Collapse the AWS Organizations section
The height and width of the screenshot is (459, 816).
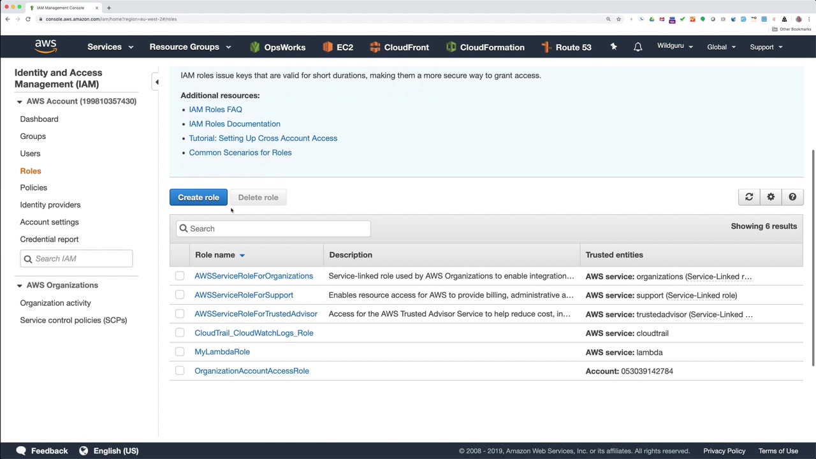19,286
